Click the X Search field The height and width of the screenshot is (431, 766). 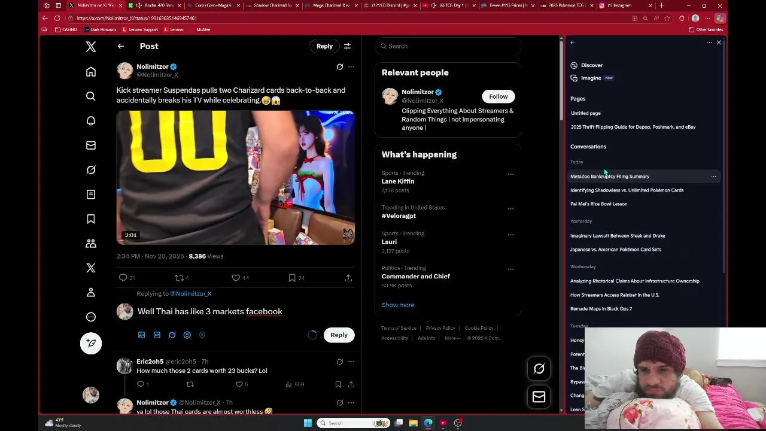448,46
